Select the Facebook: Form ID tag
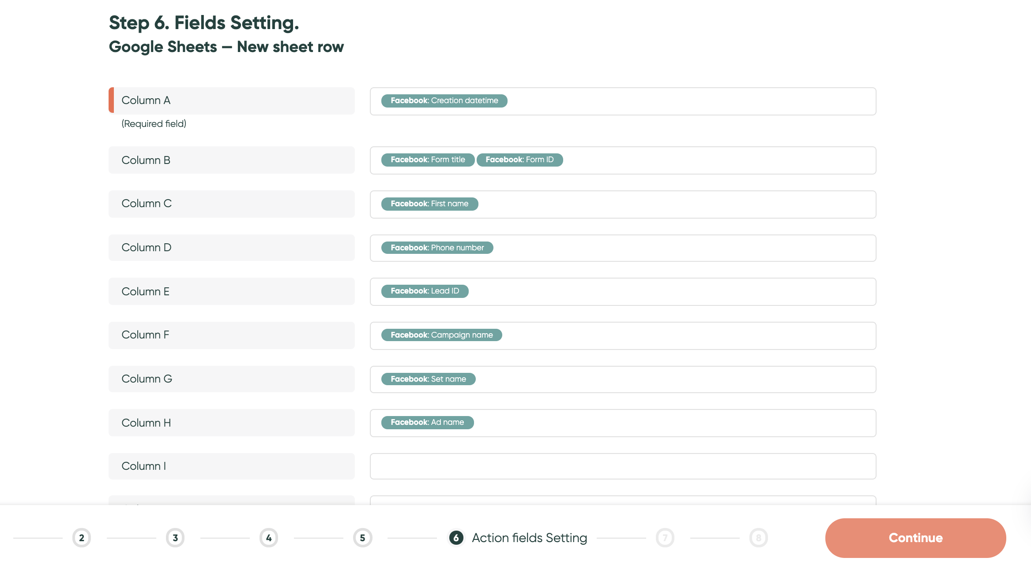The image size is (1031, 565). point(519,160)
